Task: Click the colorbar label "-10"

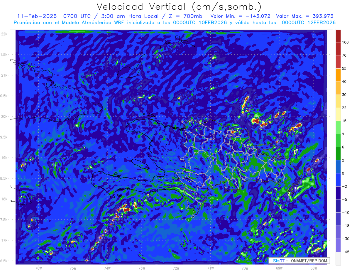Action: pyautogui.click(x=345, y=212)
